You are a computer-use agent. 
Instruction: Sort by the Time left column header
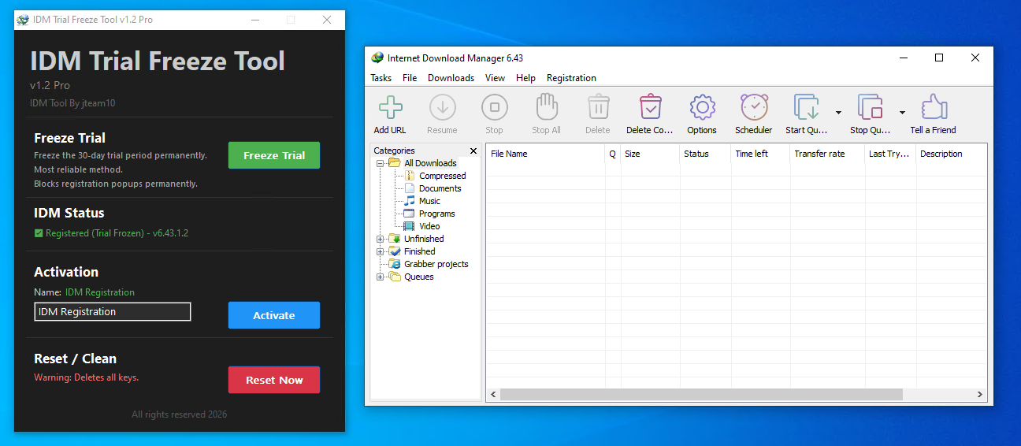[x=760, y=154]
